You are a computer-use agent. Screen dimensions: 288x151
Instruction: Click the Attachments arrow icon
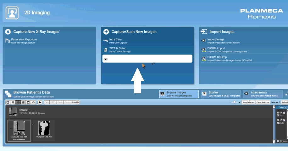click(246, 94)
